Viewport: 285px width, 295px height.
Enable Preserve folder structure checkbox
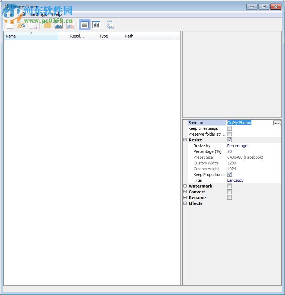click(230, 134)
